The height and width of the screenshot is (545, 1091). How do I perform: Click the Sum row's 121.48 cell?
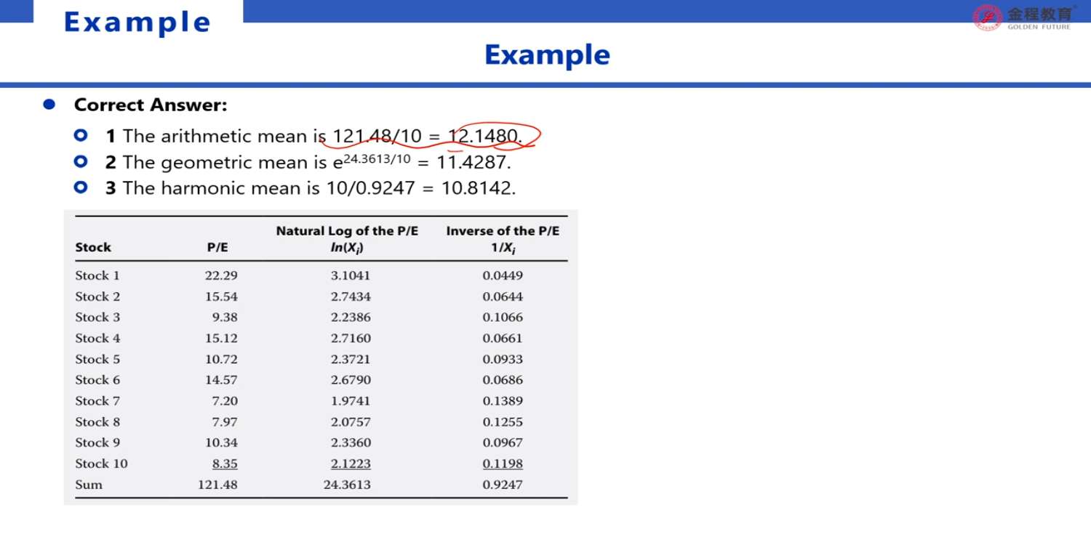click(x=217, y=485)
